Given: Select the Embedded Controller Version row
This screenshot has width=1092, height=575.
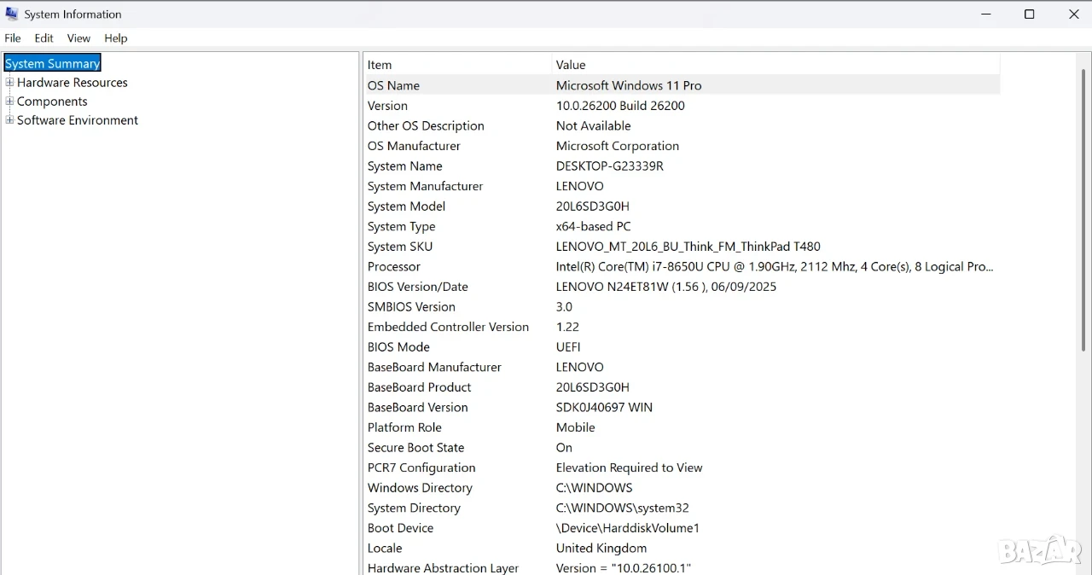Looking at the screenshot, I should [x=682, y=327].
